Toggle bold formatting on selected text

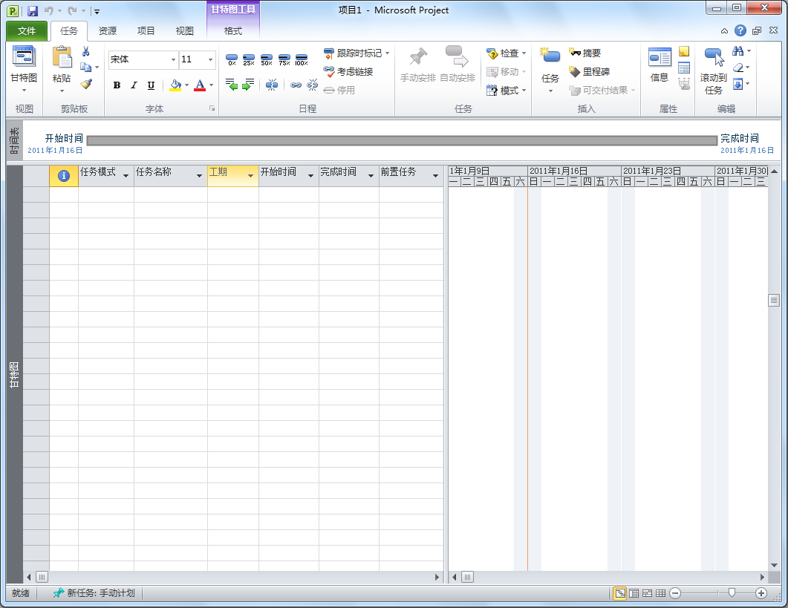coord(116,85)
